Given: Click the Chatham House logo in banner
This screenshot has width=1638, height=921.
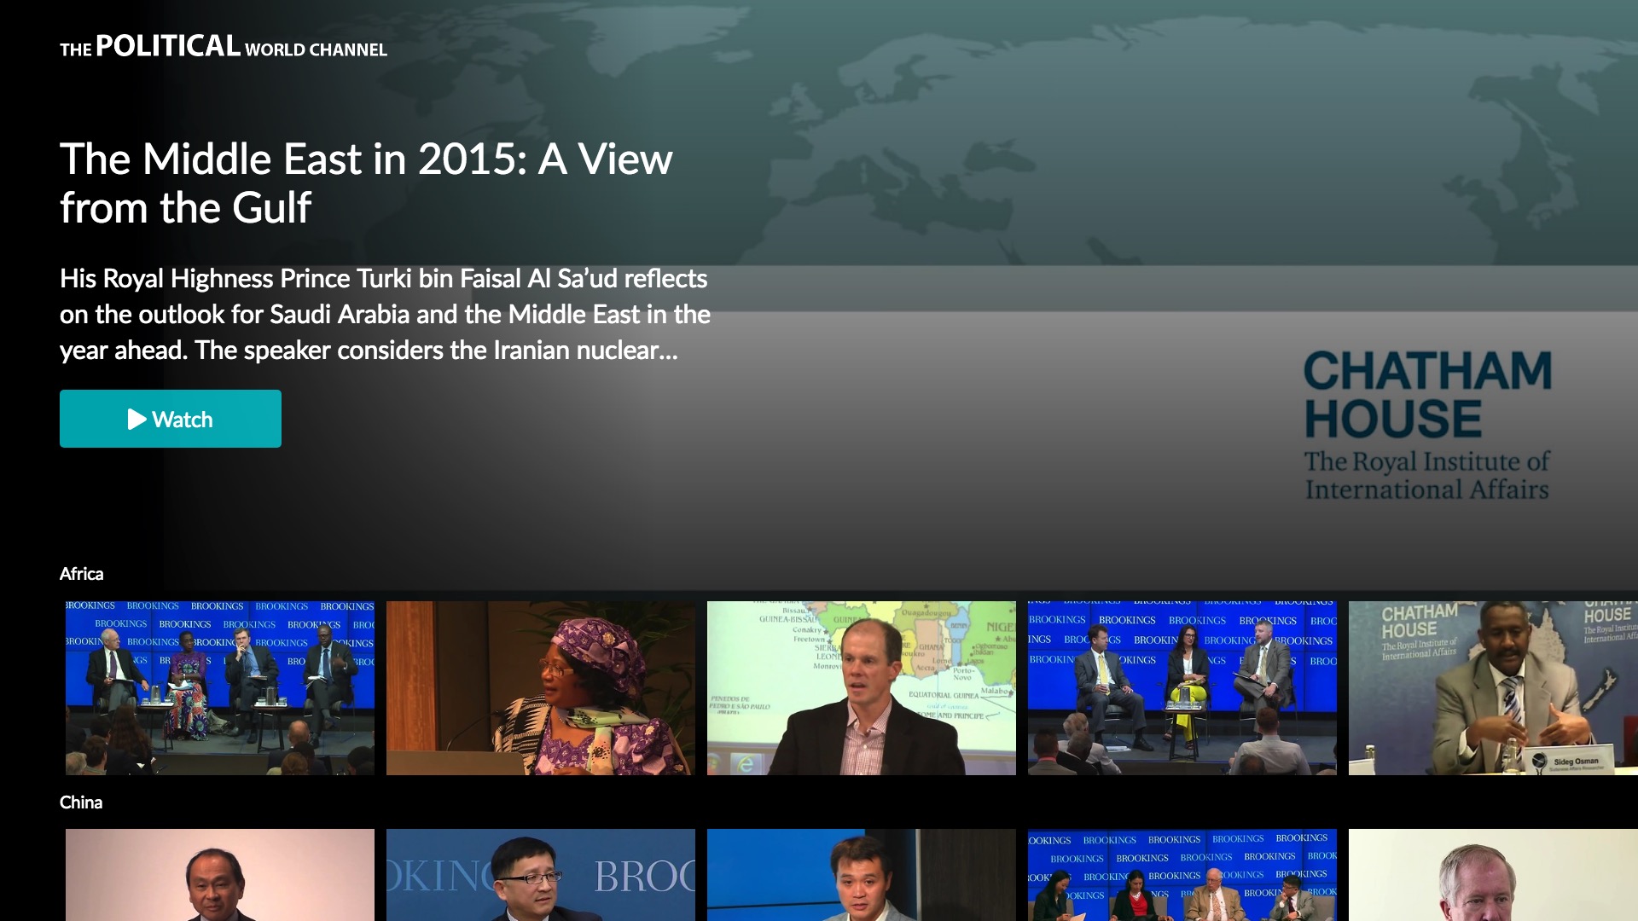Looking at the screenshot, I should click(1427, 424).
